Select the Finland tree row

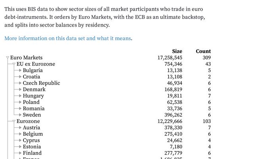32,153
